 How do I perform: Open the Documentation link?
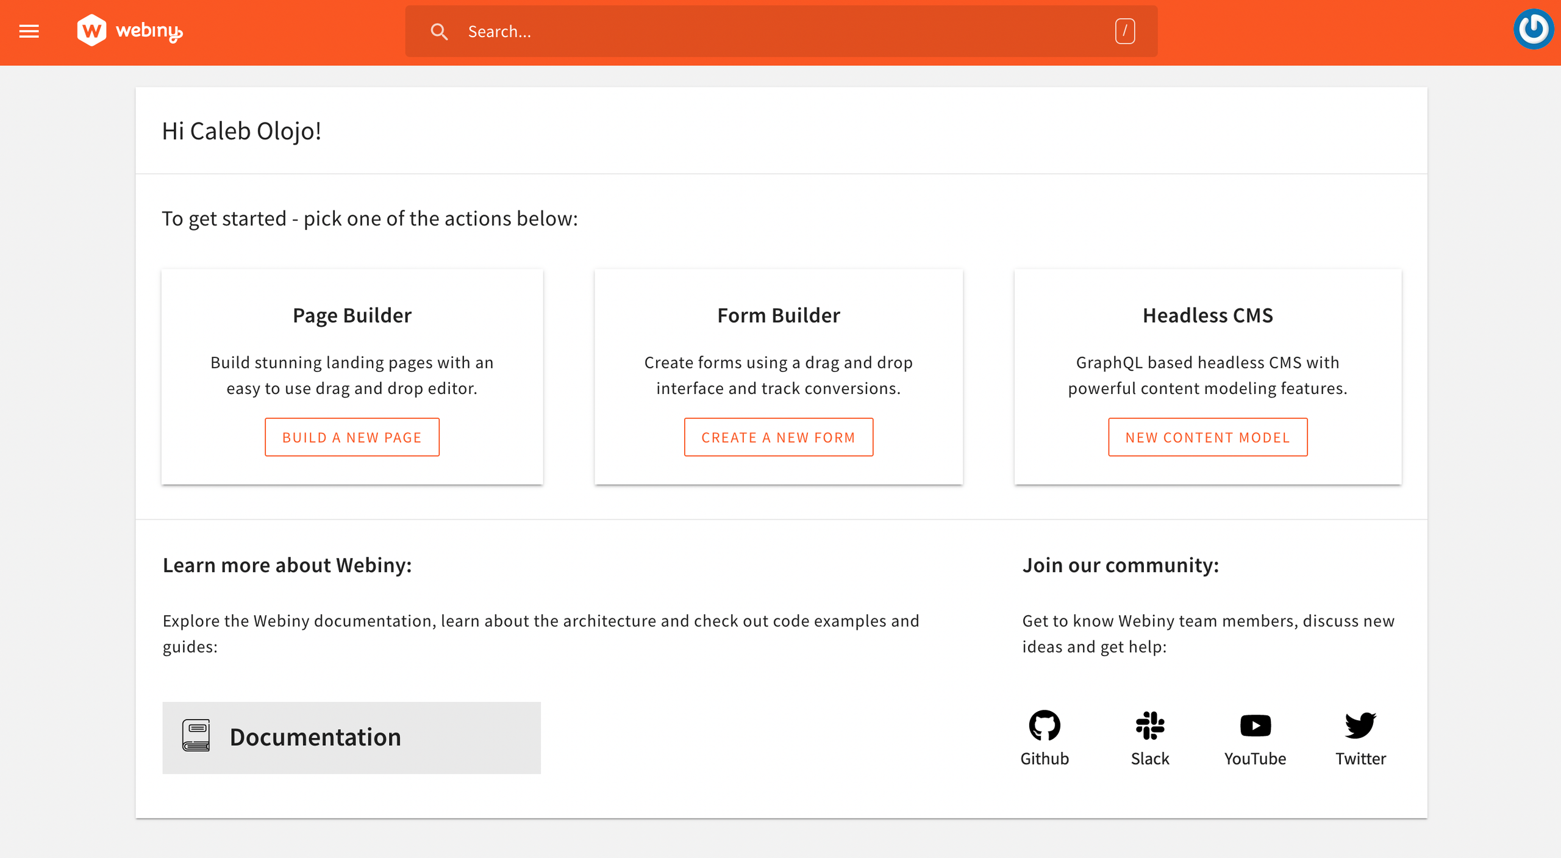315,737
